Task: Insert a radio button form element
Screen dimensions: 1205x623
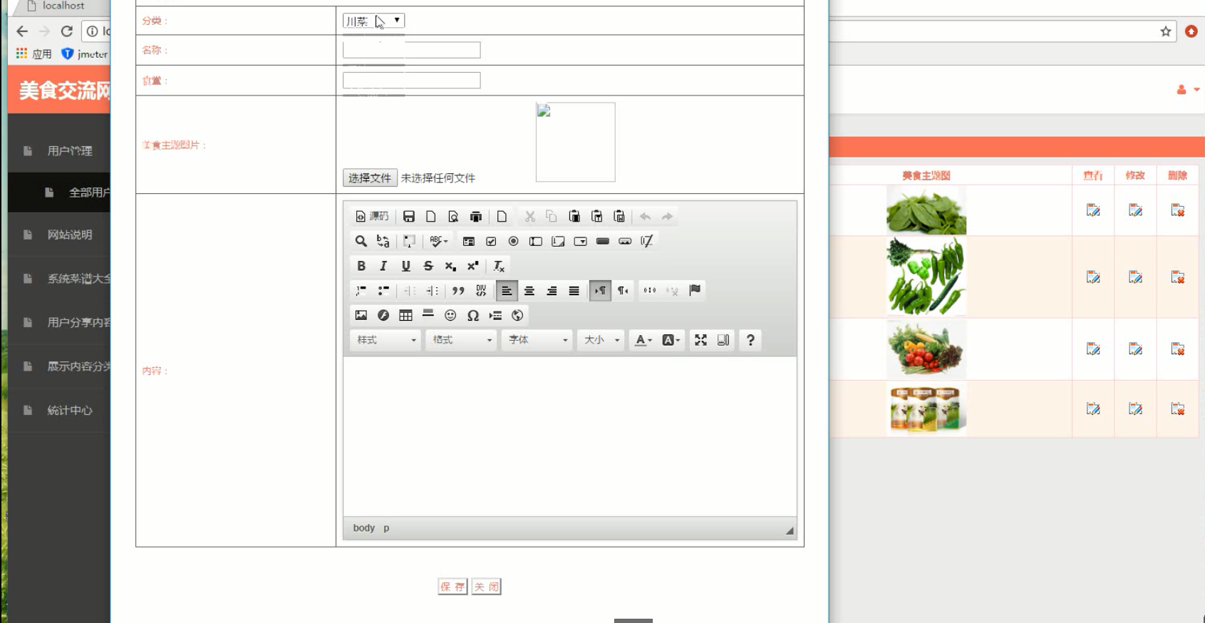Action: [514, 242]
